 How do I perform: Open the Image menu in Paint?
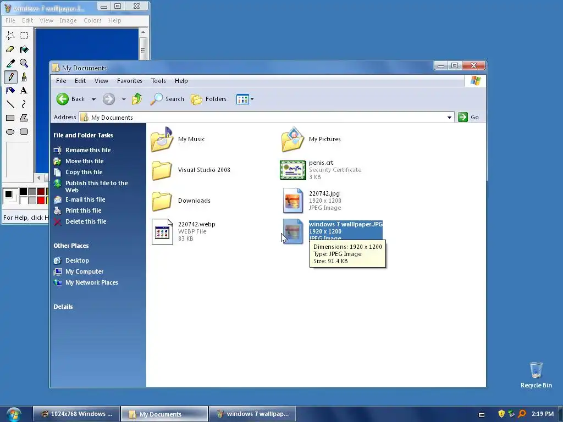(68, 20)
